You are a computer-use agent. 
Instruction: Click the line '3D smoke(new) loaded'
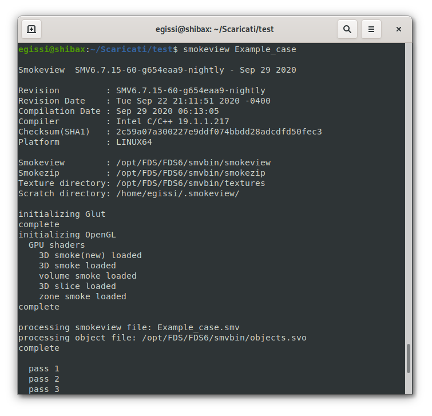(90, 255)
